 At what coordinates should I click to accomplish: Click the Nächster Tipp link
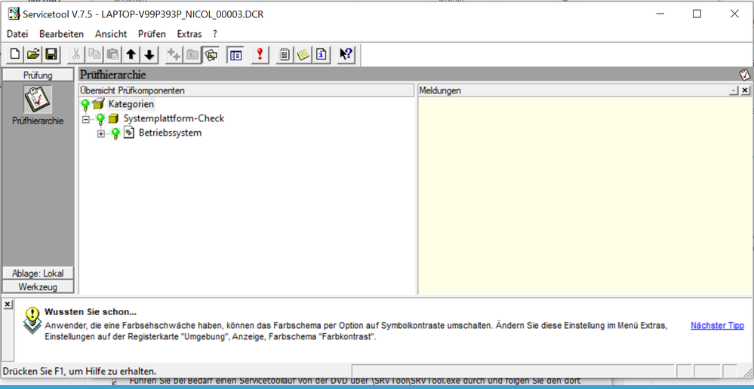pos(717,326)
